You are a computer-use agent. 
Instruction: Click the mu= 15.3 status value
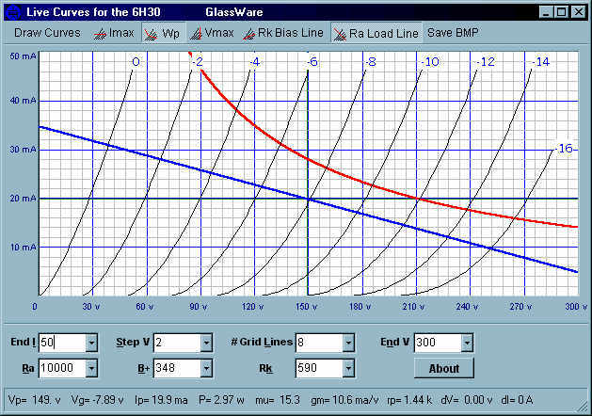coord(278,400)
